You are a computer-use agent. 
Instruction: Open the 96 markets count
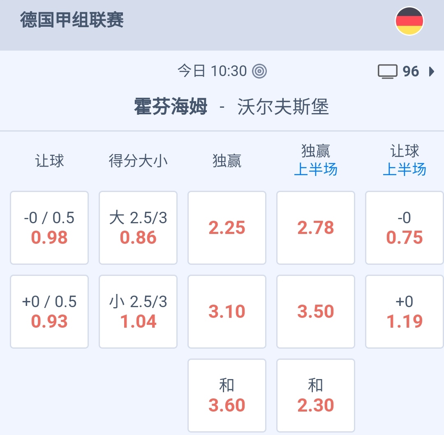click(x=410, y=72)
